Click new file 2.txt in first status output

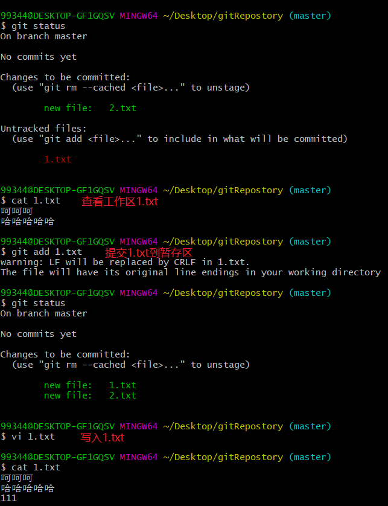click(x=90, y=108)
